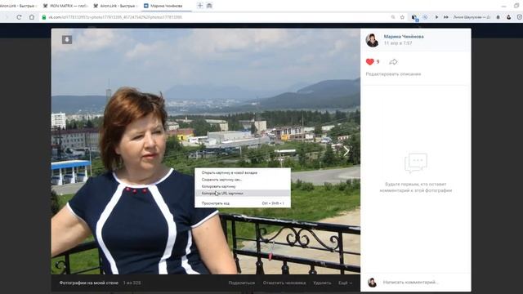Image resolution: width=523 pixels, height=294 pixels.
Task: Open browser home page icon
Action: (x=32, y=17)
